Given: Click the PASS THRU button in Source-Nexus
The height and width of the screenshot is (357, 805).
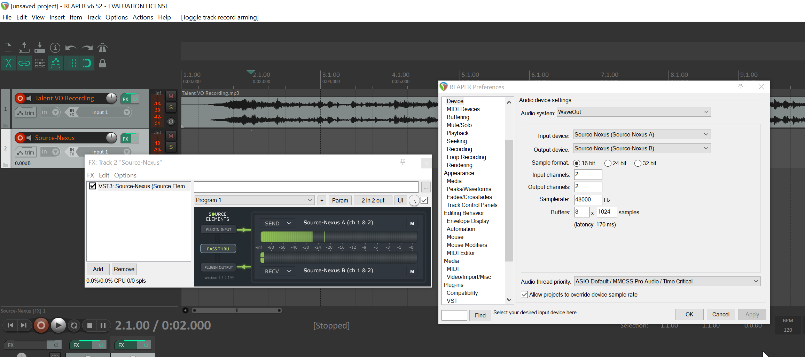Looking at the screenshot, I should [218, 249].
